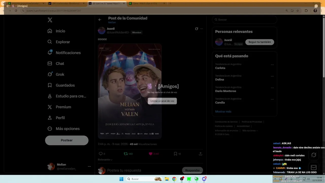The width and height of the screenshot is (325, 183).
Task: Click the X logo in sidebar
Action: point(50,20)
